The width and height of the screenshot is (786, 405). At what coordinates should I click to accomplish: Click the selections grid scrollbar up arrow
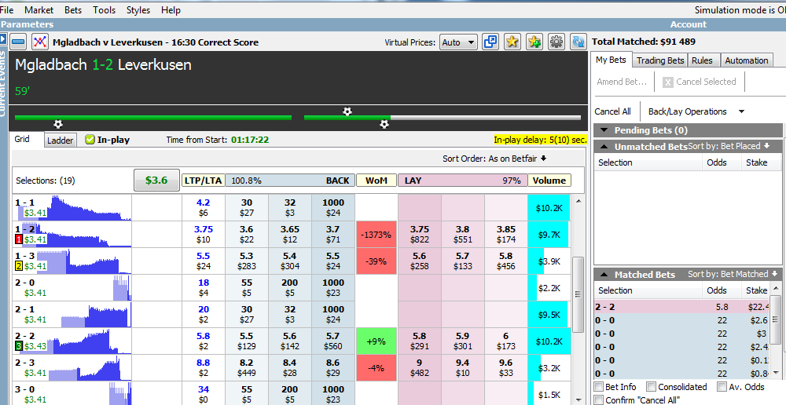pos(578,201)
